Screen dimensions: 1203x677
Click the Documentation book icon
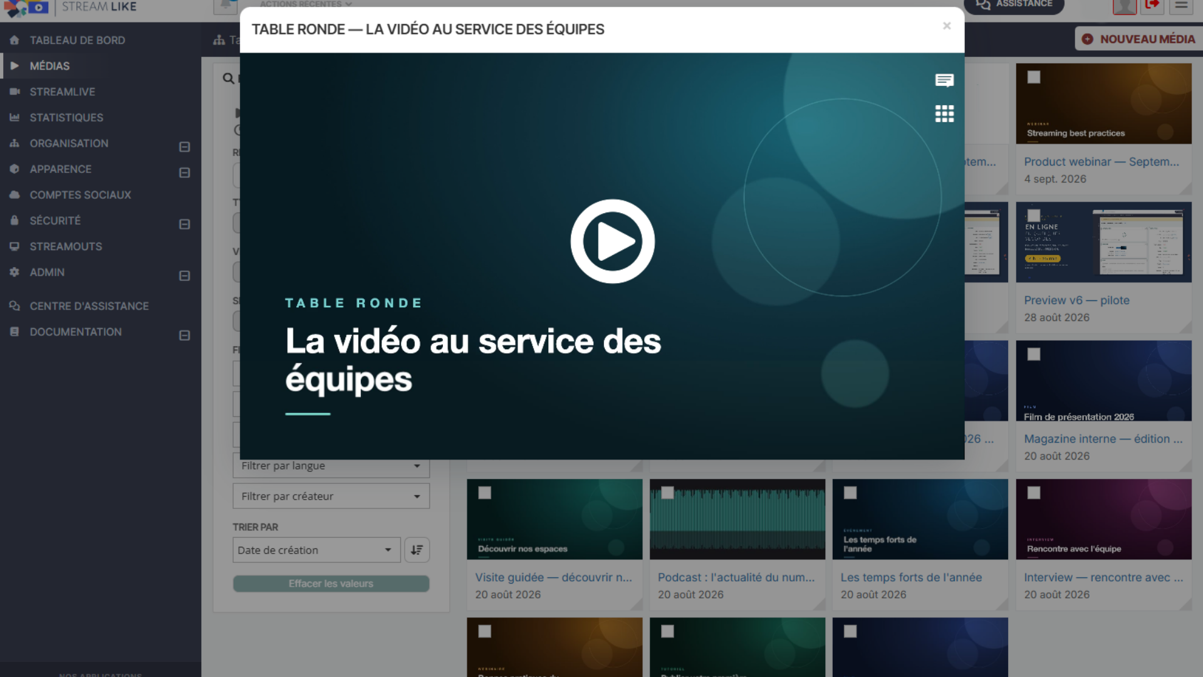[14, 332]
